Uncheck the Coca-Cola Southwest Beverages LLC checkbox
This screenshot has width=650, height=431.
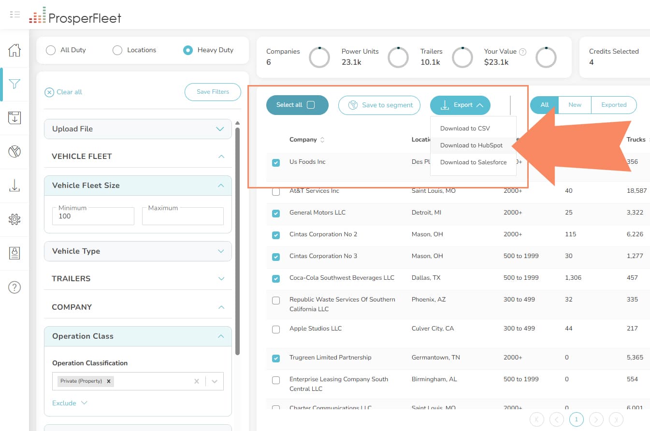[x=276, y=279]
